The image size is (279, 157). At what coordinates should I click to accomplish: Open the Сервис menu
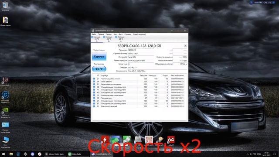(x=109, y=34)
